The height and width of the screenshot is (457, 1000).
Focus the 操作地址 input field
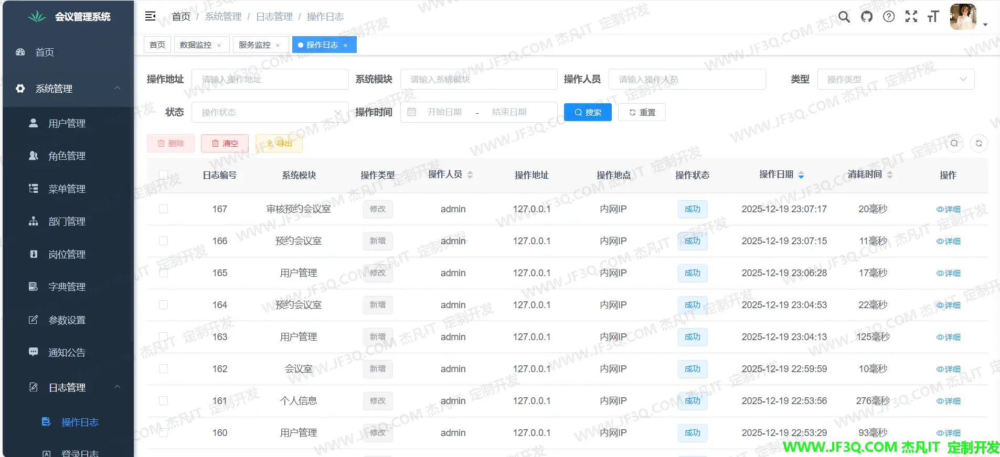point(270,79)
